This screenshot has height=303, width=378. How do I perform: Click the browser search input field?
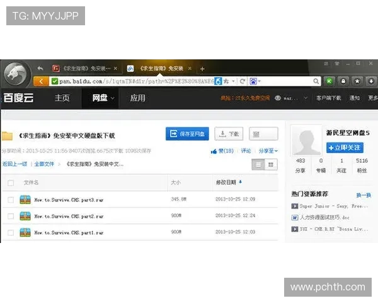coord(287,81)
